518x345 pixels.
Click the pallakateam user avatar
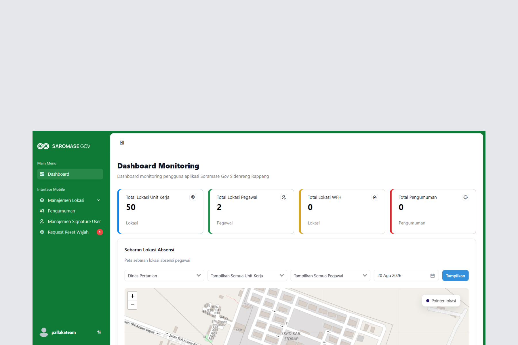pyautogui.click(x=44, y=332)
